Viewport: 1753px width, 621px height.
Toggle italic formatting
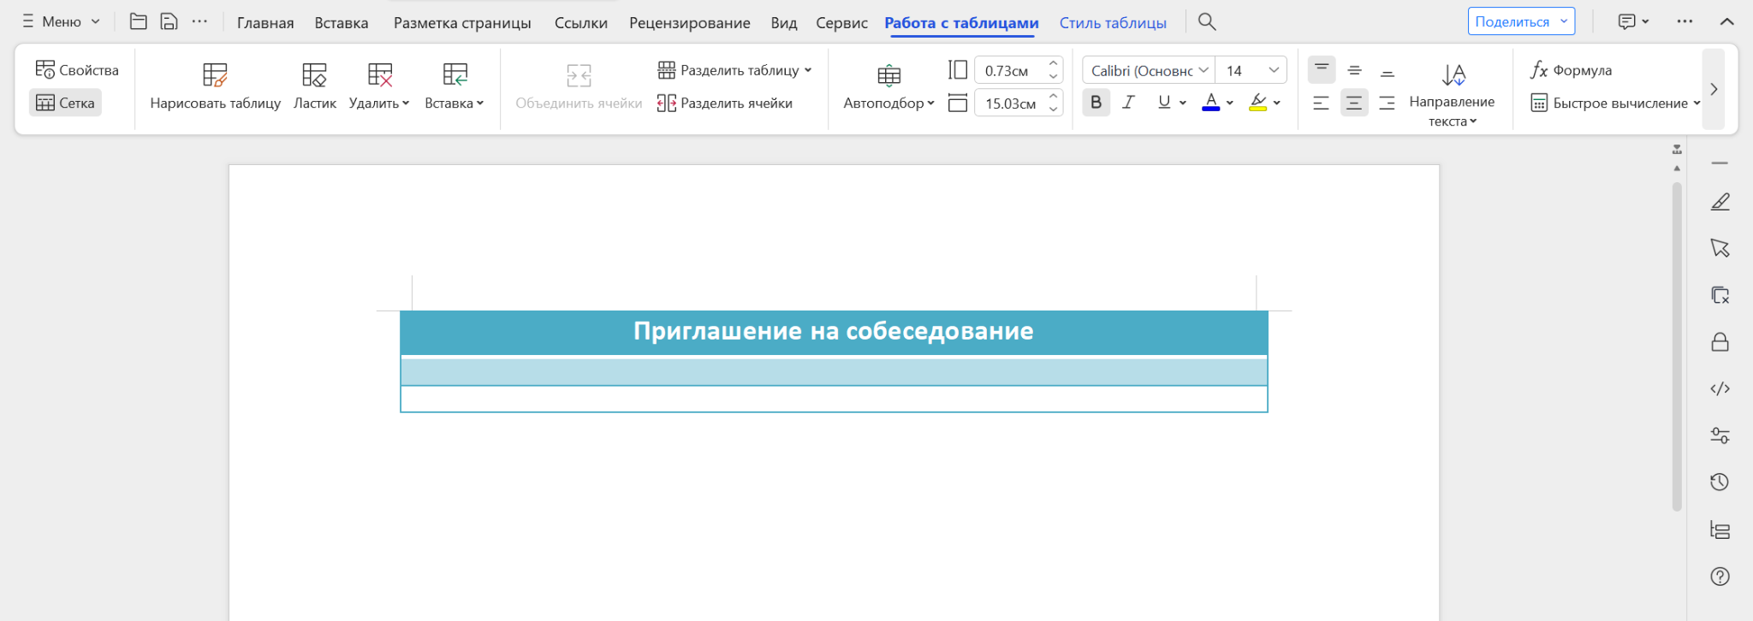(1129, 103)
